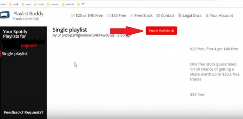Image resolution: width=243 pixels, height=119 pixels.
Task: Click the 'One free stock guaranteed' offer text
Action: [215, 72]
